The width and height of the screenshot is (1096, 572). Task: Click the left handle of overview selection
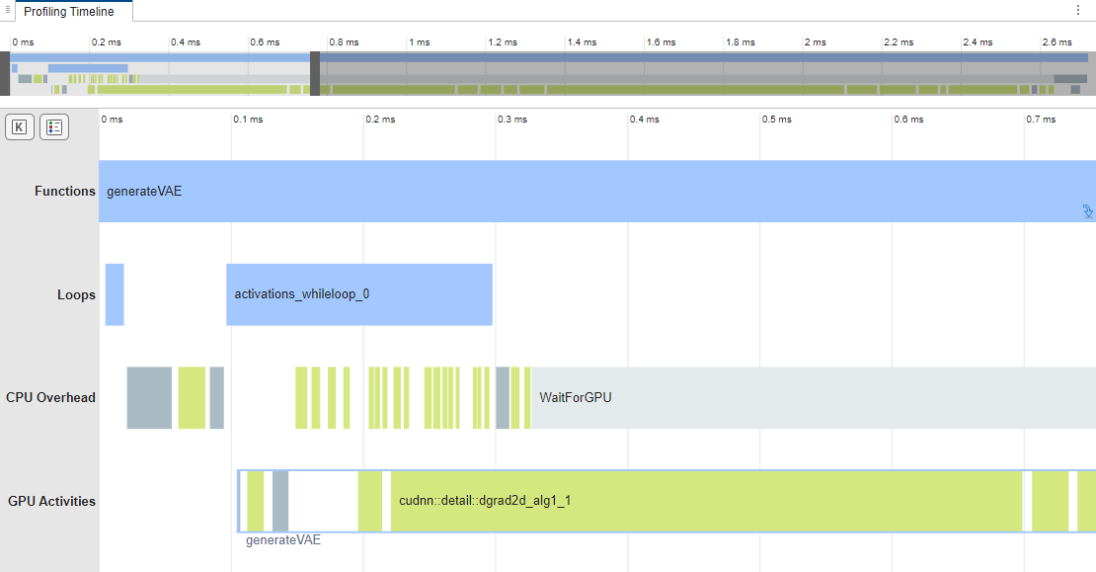pyautogui.click(x=5, y=73)
